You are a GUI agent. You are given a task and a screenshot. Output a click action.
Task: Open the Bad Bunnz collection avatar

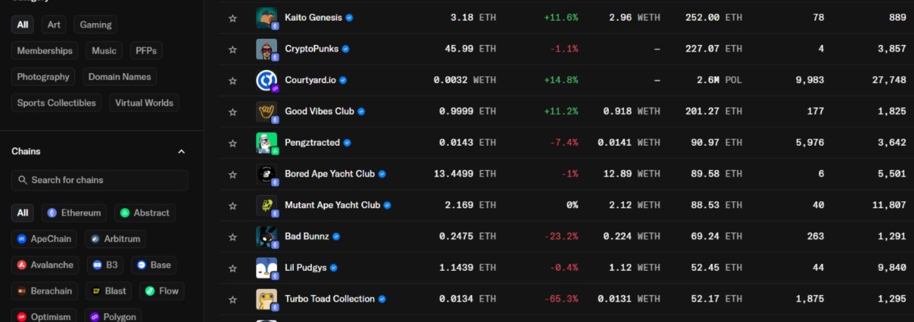[x=267, y=237]
